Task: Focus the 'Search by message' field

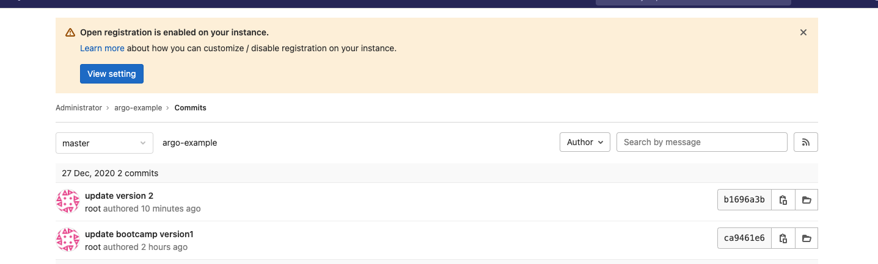Action: point(701,142)
